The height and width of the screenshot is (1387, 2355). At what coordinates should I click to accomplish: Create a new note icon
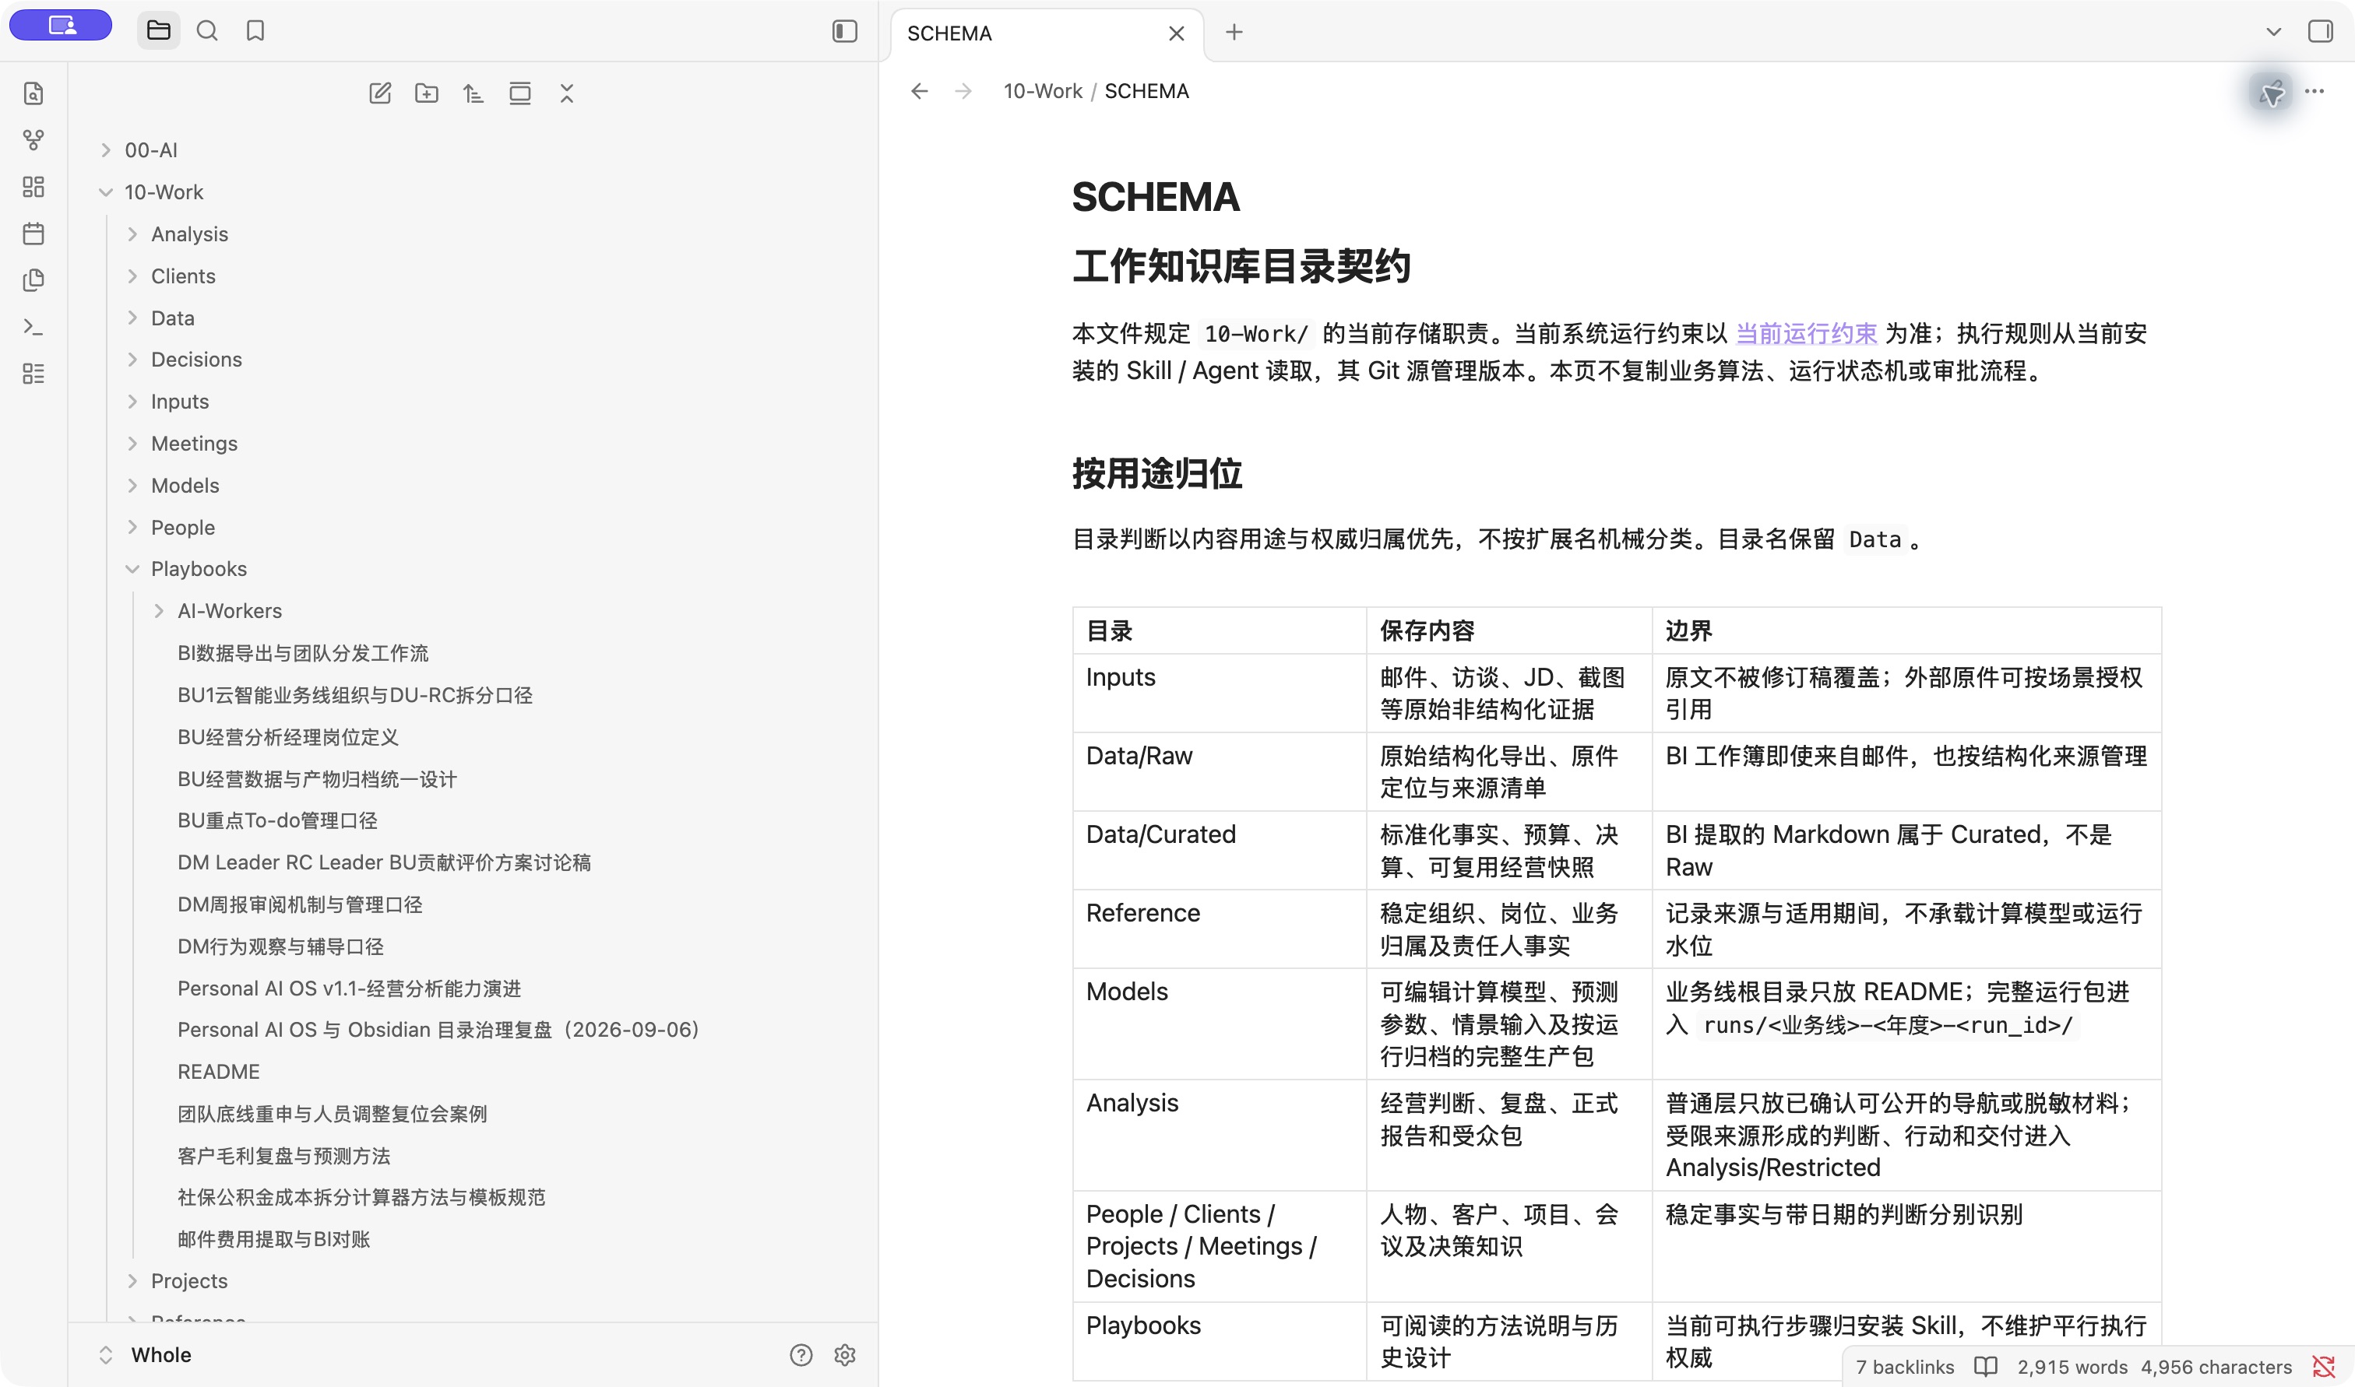tap(379, 93)
